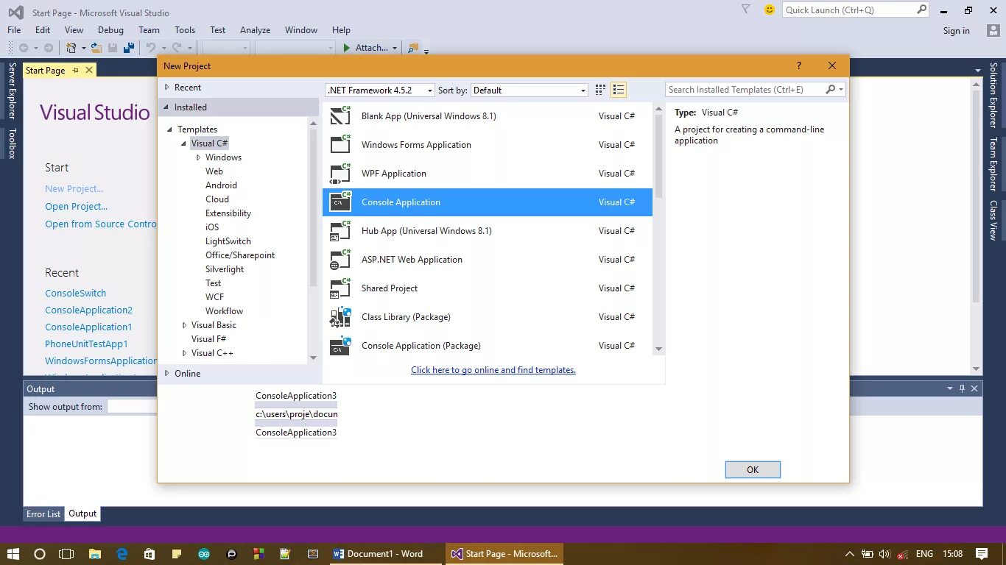Click OK in the New Project dialog
The image size is (1006, 565).
pos(753,469)
